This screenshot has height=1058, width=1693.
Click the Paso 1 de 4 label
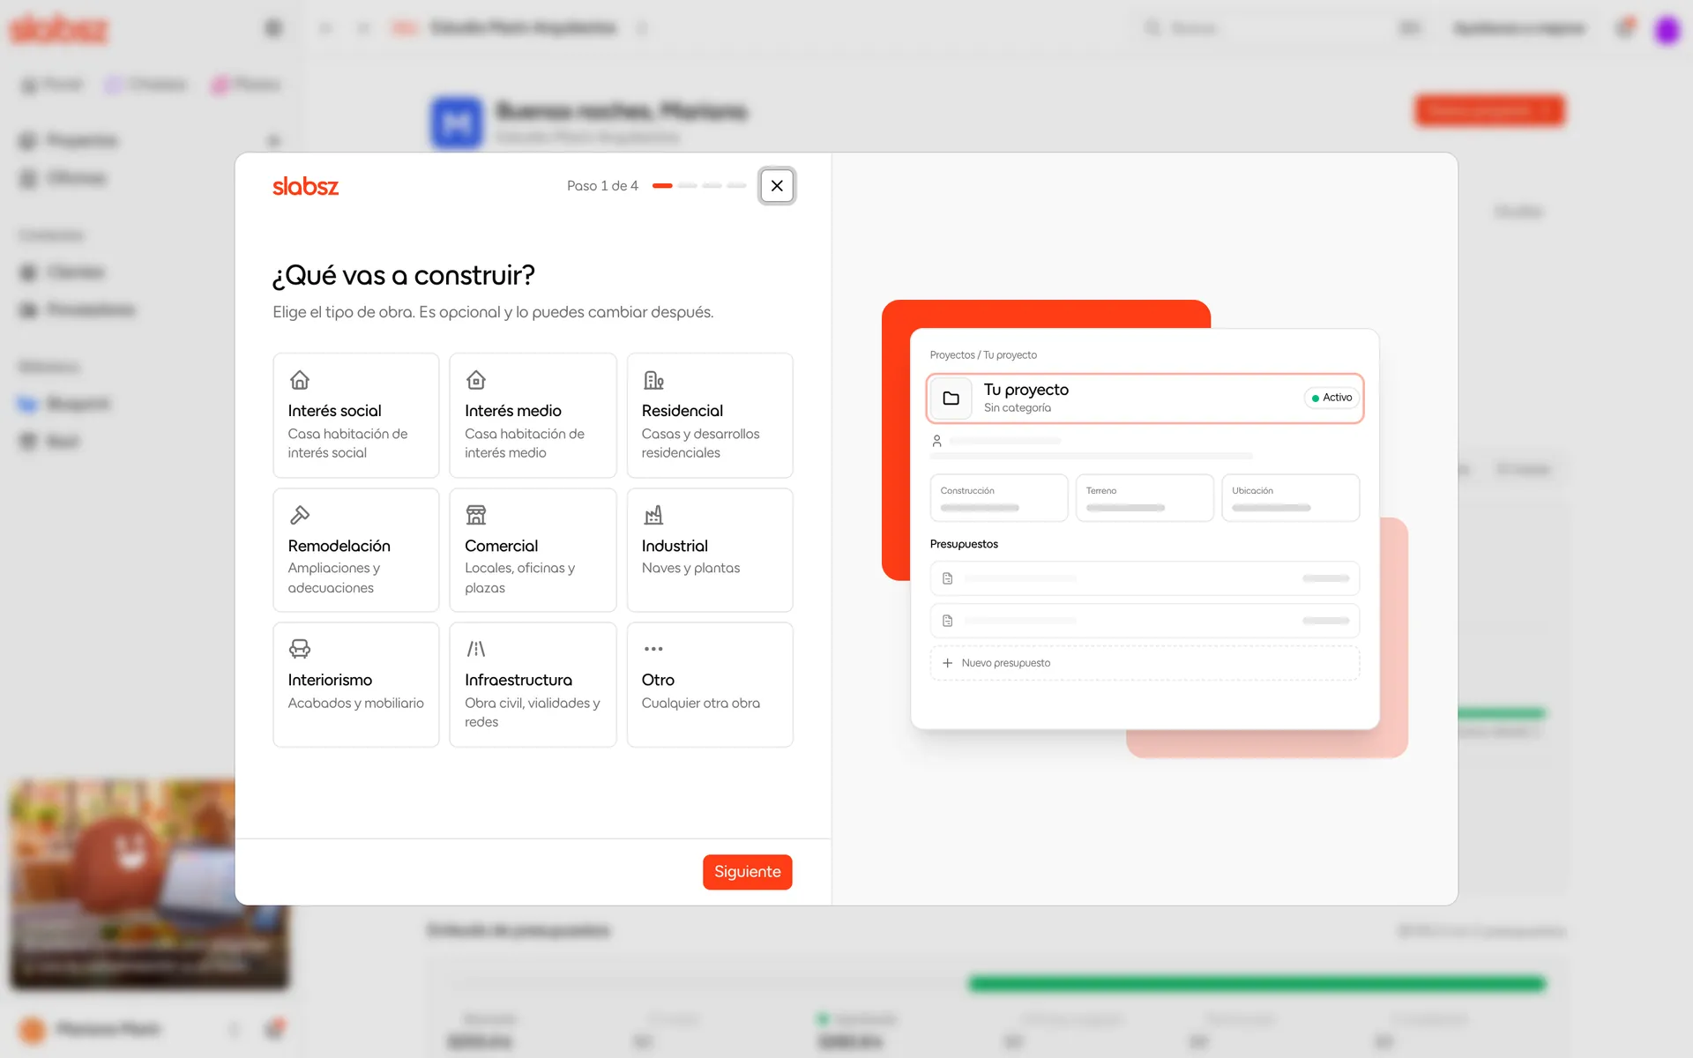[x=602, y=186]
